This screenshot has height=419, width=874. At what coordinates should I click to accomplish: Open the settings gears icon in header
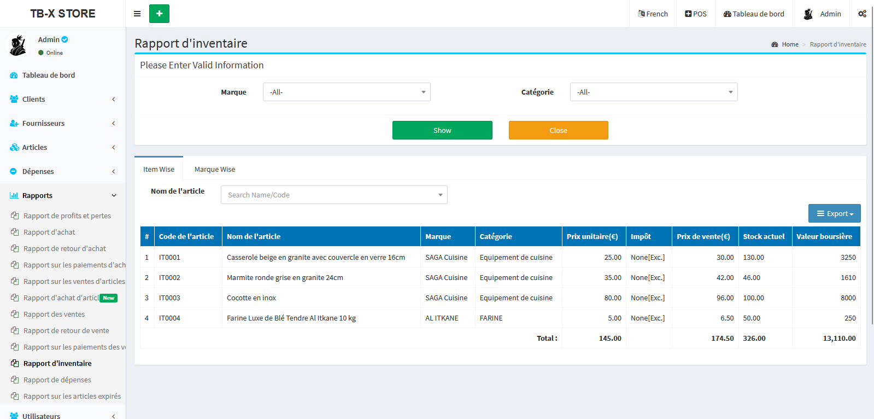pos(862,14)
